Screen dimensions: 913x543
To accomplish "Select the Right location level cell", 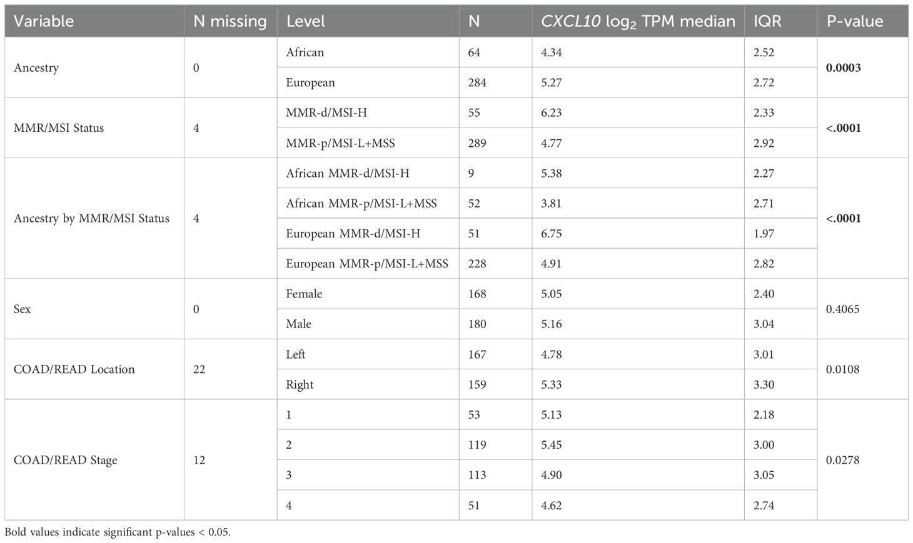I will pos(300,385).
